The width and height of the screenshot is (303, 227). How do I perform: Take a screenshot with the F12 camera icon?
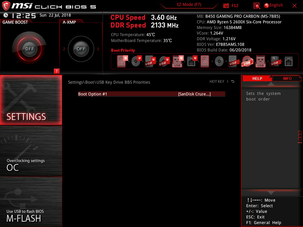pyautogui.click(x=226, y=6)
